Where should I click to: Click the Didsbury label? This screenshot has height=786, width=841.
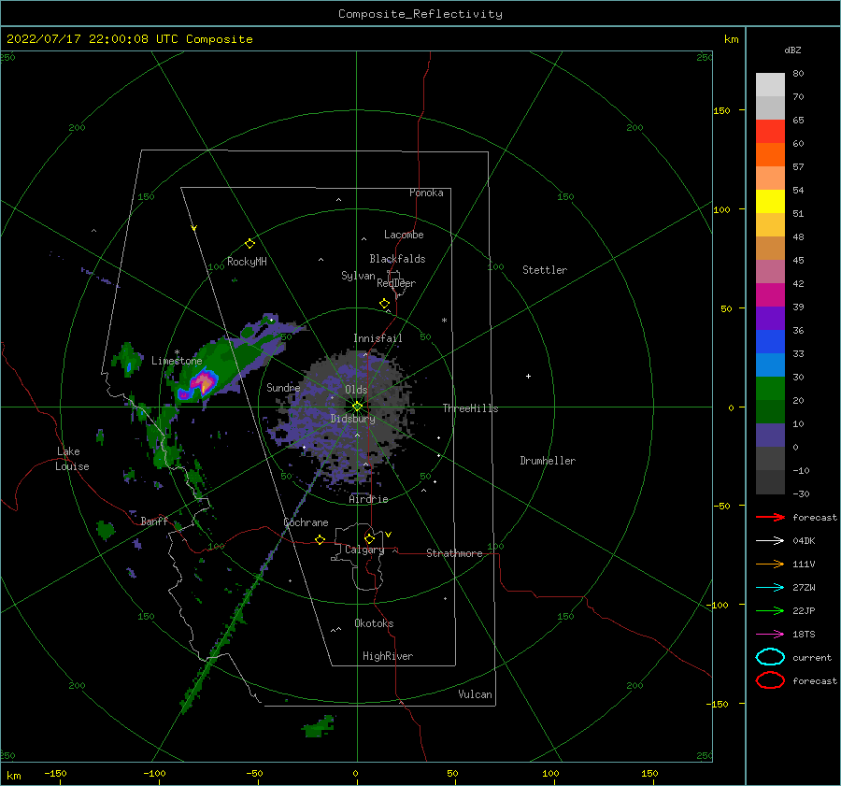tap(352, 419)
